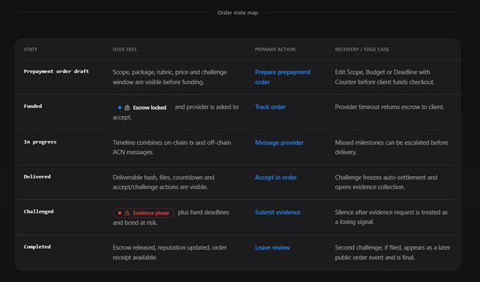Screen dimensions: 480x282
Task: Select the Delivered state cell
Action: [x=37, y=177]
